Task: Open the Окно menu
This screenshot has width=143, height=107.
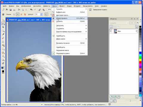Action: click(x=97, y=6)
